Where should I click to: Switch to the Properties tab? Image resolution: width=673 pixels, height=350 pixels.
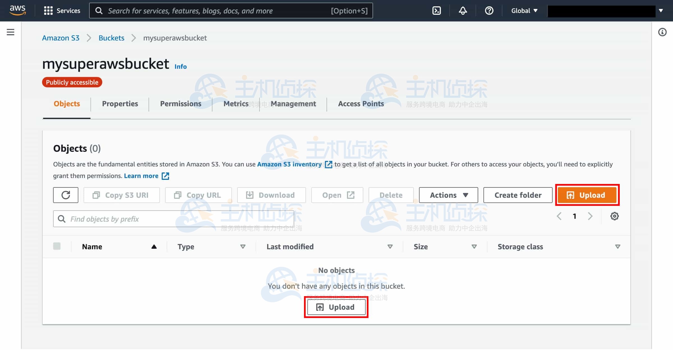120,104
